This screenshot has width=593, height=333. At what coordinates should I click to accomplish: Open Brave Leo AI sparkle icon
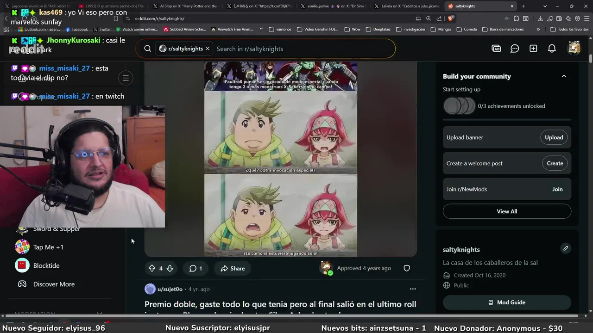tap(568, 18)
